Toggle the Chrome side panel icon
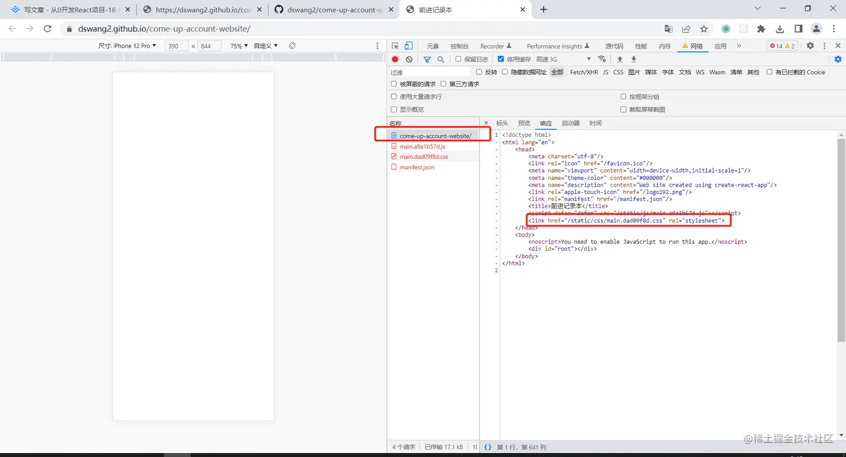This screenshot has height=457, width=846. click(798, 29)
